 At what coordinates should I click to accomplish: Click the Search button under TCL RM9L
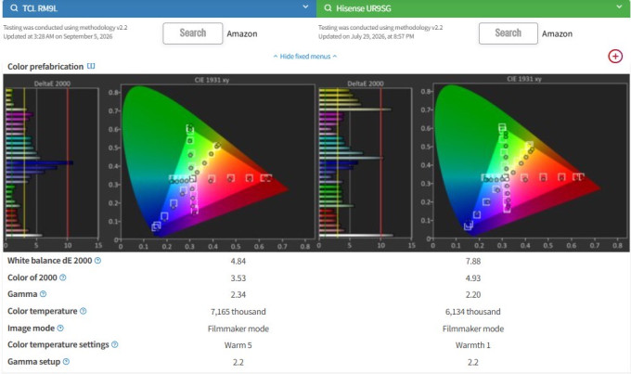coord(193,33)
